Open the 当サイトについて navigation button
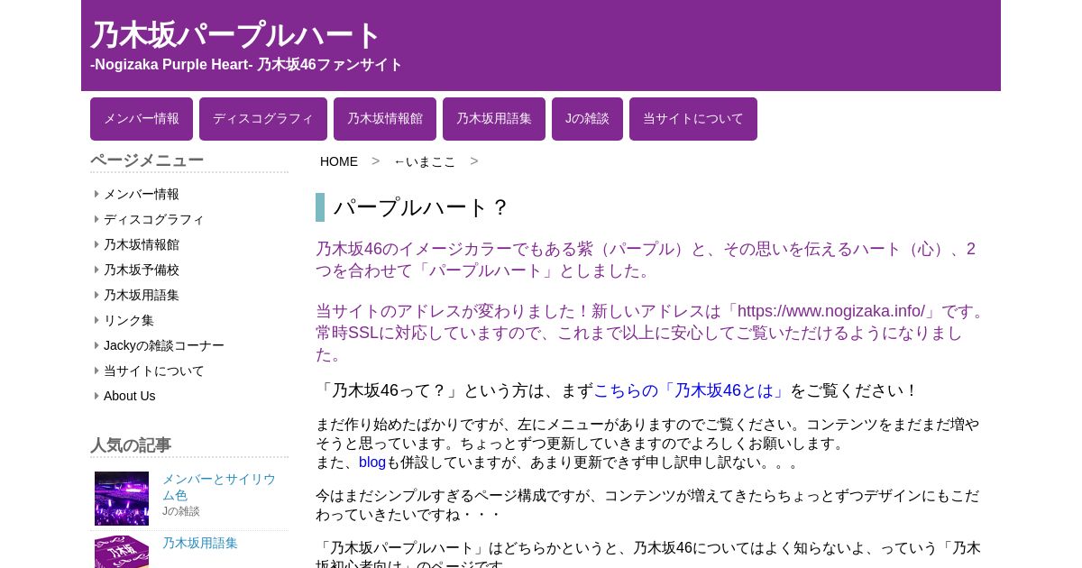The width and height of the screenshot is (1082, 568). click(x=693, y=119)
